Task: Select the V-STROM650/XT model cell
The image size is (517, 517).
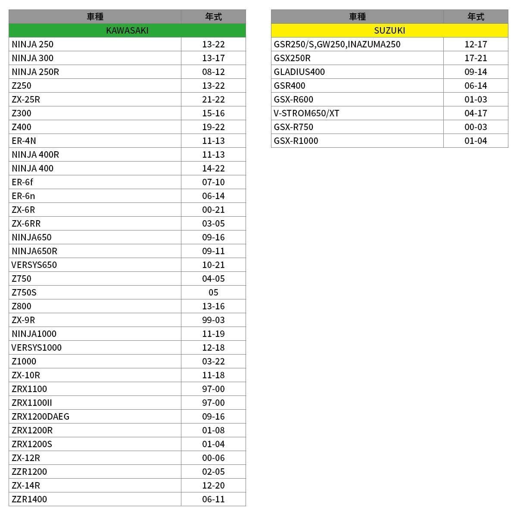Action: pyautogui.click(x=357, y=113)
